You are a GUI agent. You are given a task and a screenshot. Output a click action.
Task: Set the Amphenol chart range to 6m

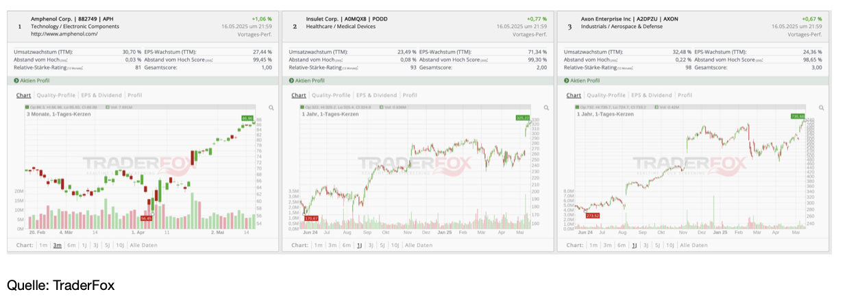(x=72, y=245)
